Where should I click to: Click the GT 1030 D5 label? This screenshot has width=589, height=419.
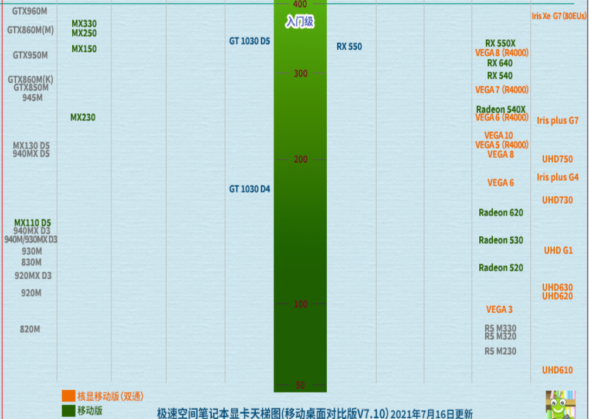pos(249,41)
